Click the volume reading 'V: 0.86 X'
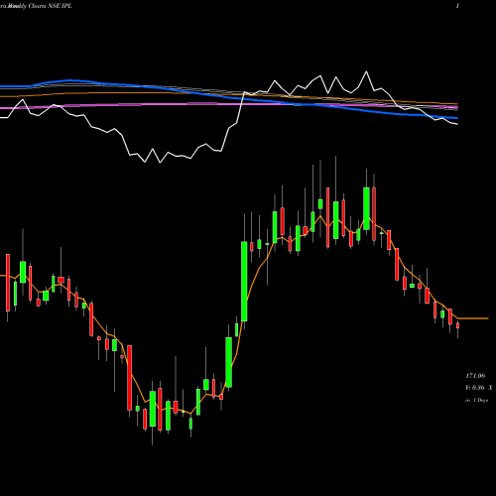 tap(478, 388)
